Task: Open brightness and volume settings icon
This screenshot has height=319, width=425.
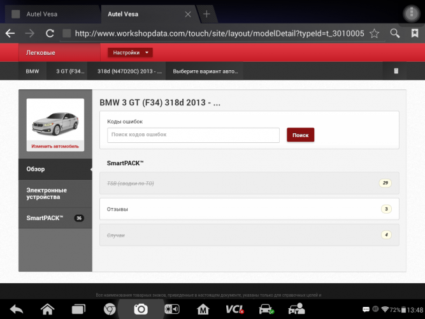Action: pos(172,309)
